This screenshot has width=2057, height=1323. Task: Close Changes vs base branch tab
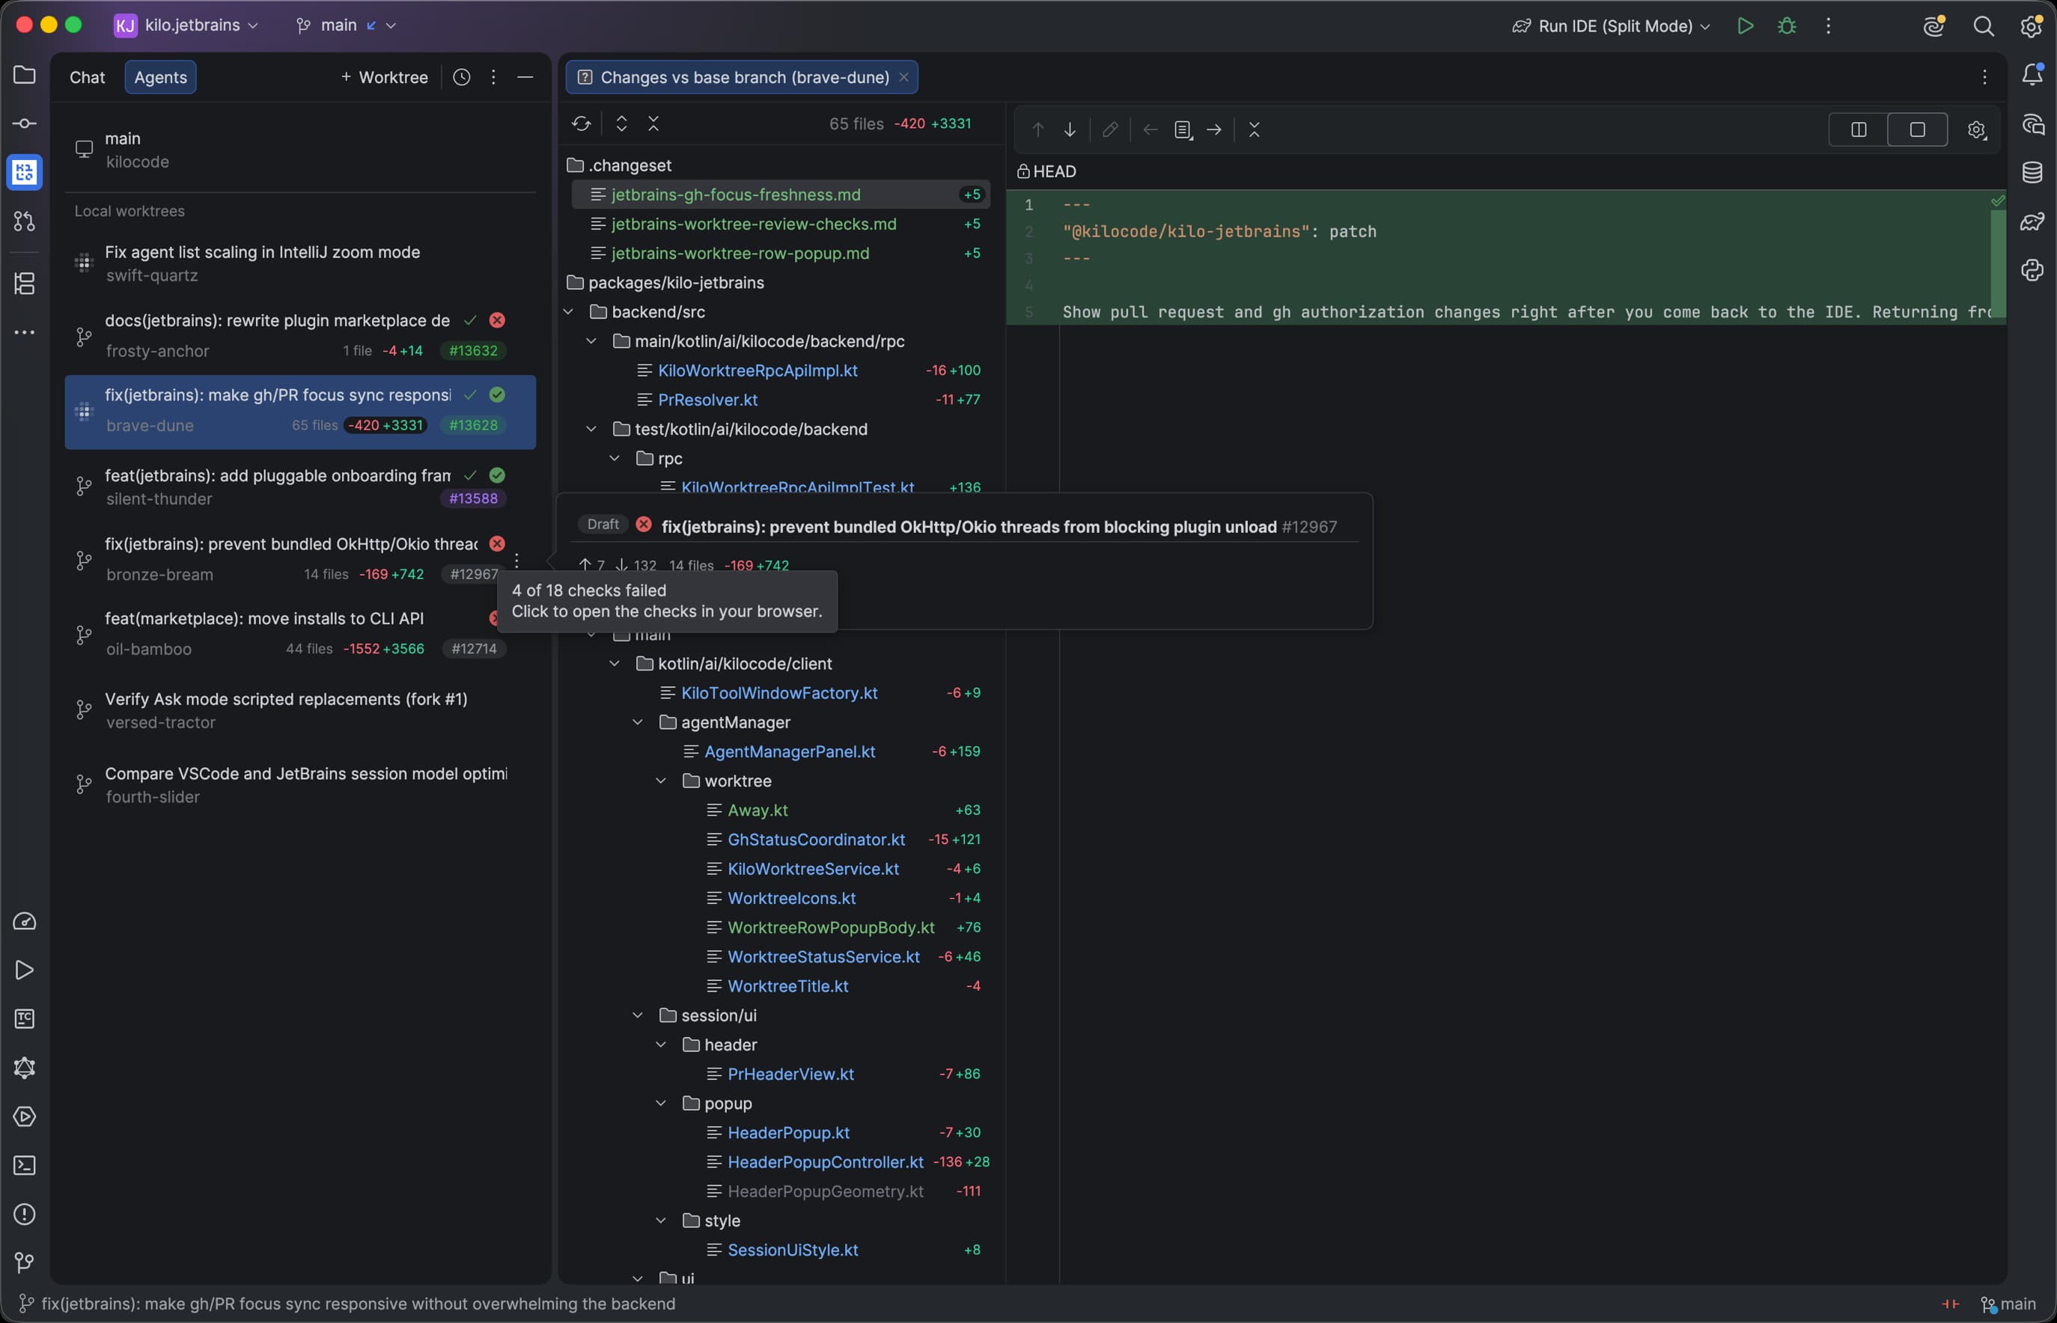[904, 77]
